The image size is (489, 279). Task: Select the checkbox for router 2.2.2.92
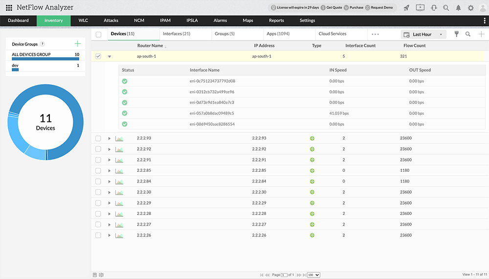click(x=98, y=149)
